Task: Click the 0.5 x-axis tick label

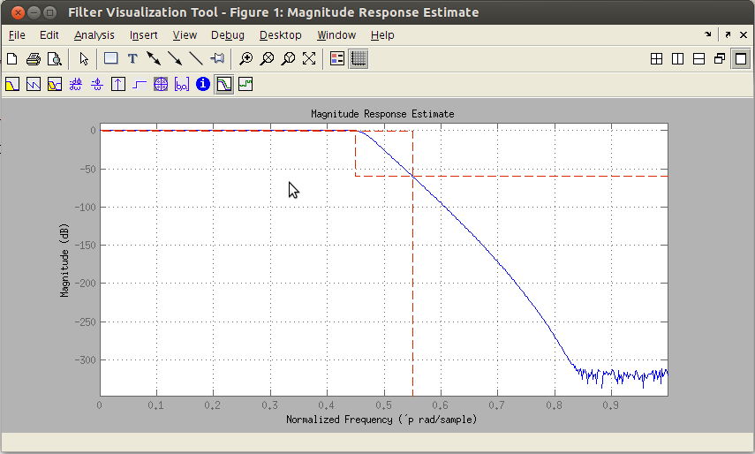Action: point(383,405)
